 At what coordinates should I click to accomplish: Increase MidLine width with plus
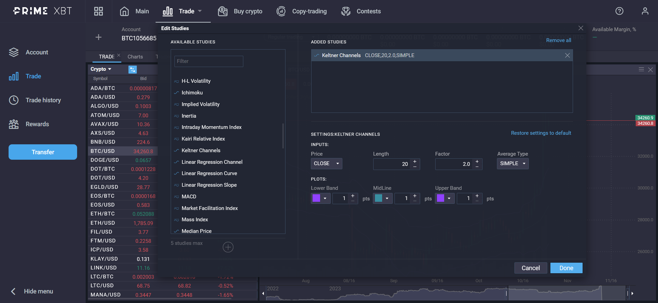tap(415, 196)
